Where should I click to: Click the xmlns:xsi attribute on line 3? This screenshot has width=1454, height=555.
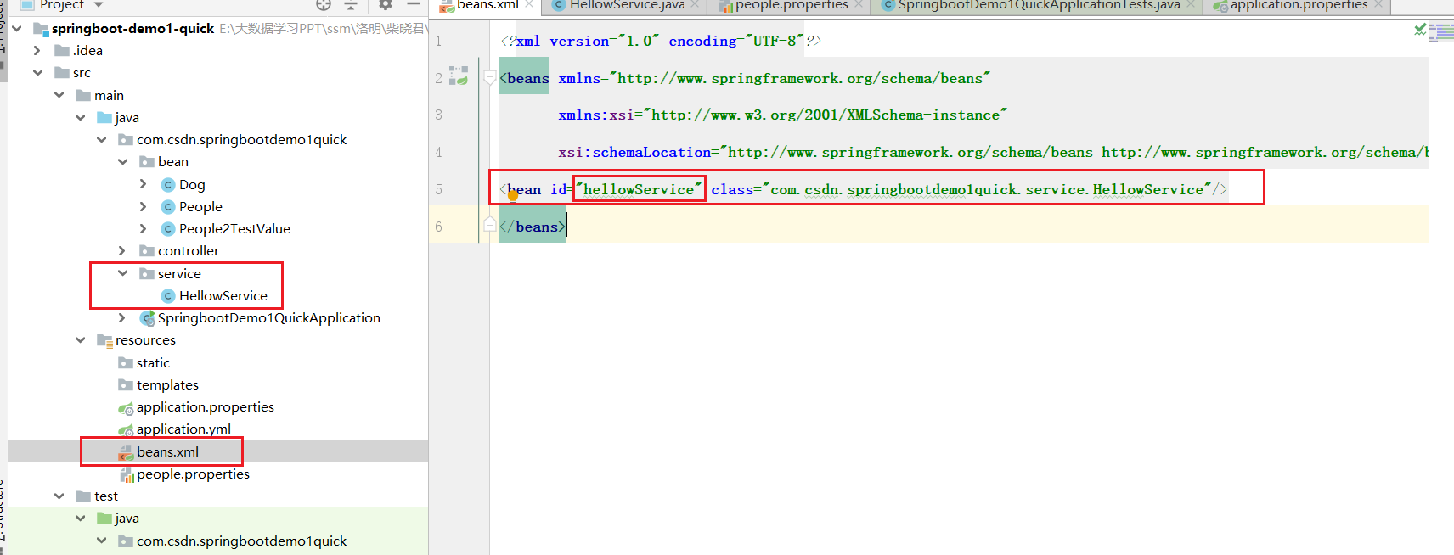(596, 115)
